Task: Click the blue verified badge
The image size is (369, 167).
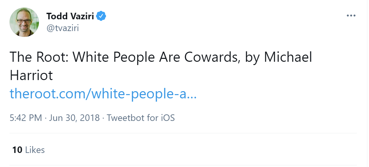Action: tap(102, 15)
